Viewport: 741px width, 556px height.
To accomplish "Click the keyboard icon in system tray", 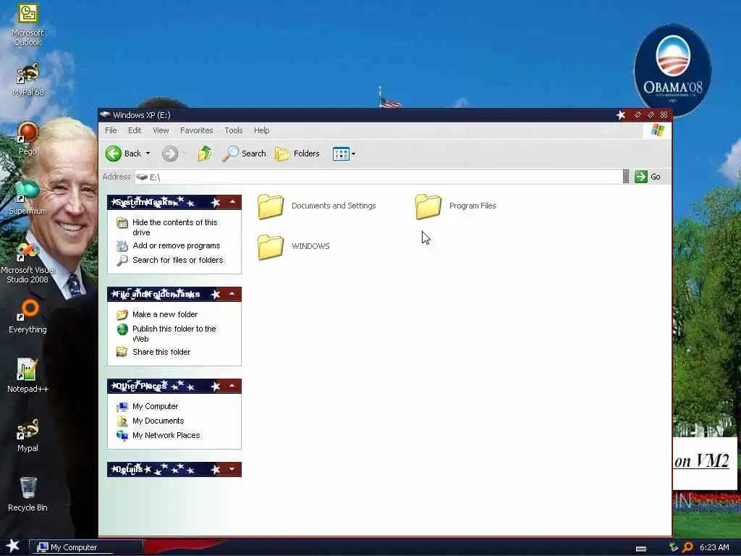I will pos(641,549).
